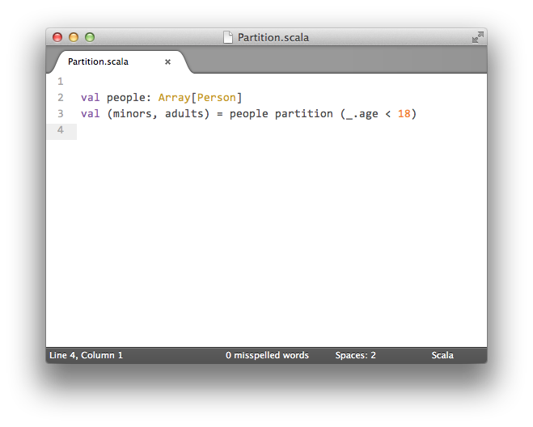Click the Line 4, Column 1 status indicator
Screen dimensions: 533x427
86,355
